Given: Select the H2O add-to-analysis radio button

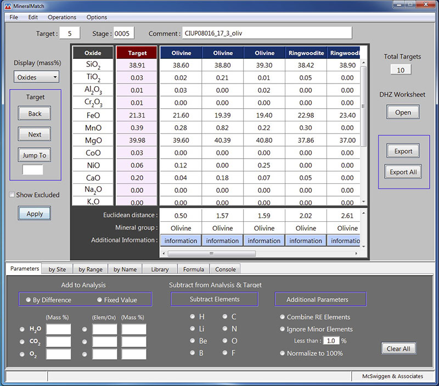Looking at the screenshot, I should tap(21, 328).
